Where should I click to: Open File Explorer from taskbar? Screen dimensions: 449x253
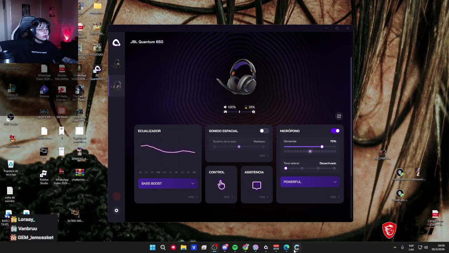click(183, 247)
